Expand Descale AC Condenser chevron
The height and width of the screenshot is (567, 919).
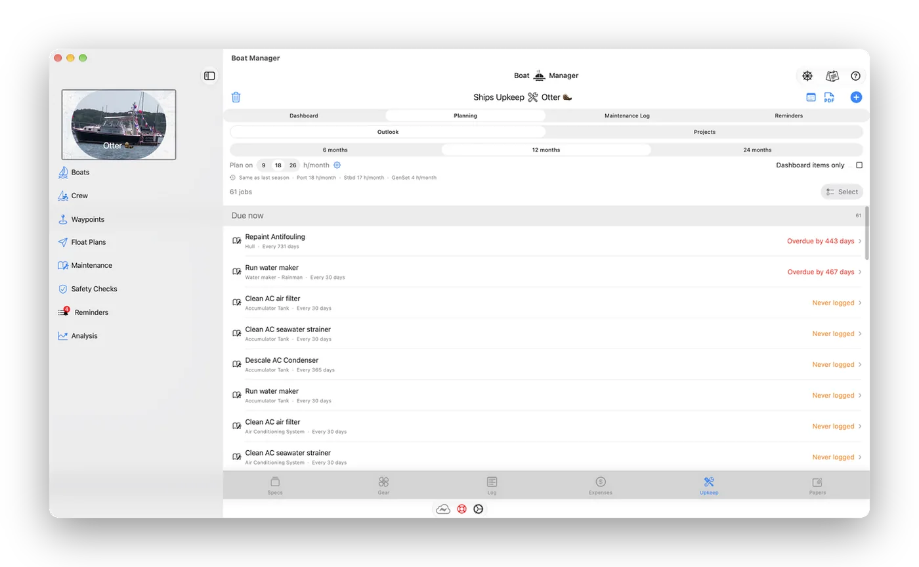[x=860, y=364]
